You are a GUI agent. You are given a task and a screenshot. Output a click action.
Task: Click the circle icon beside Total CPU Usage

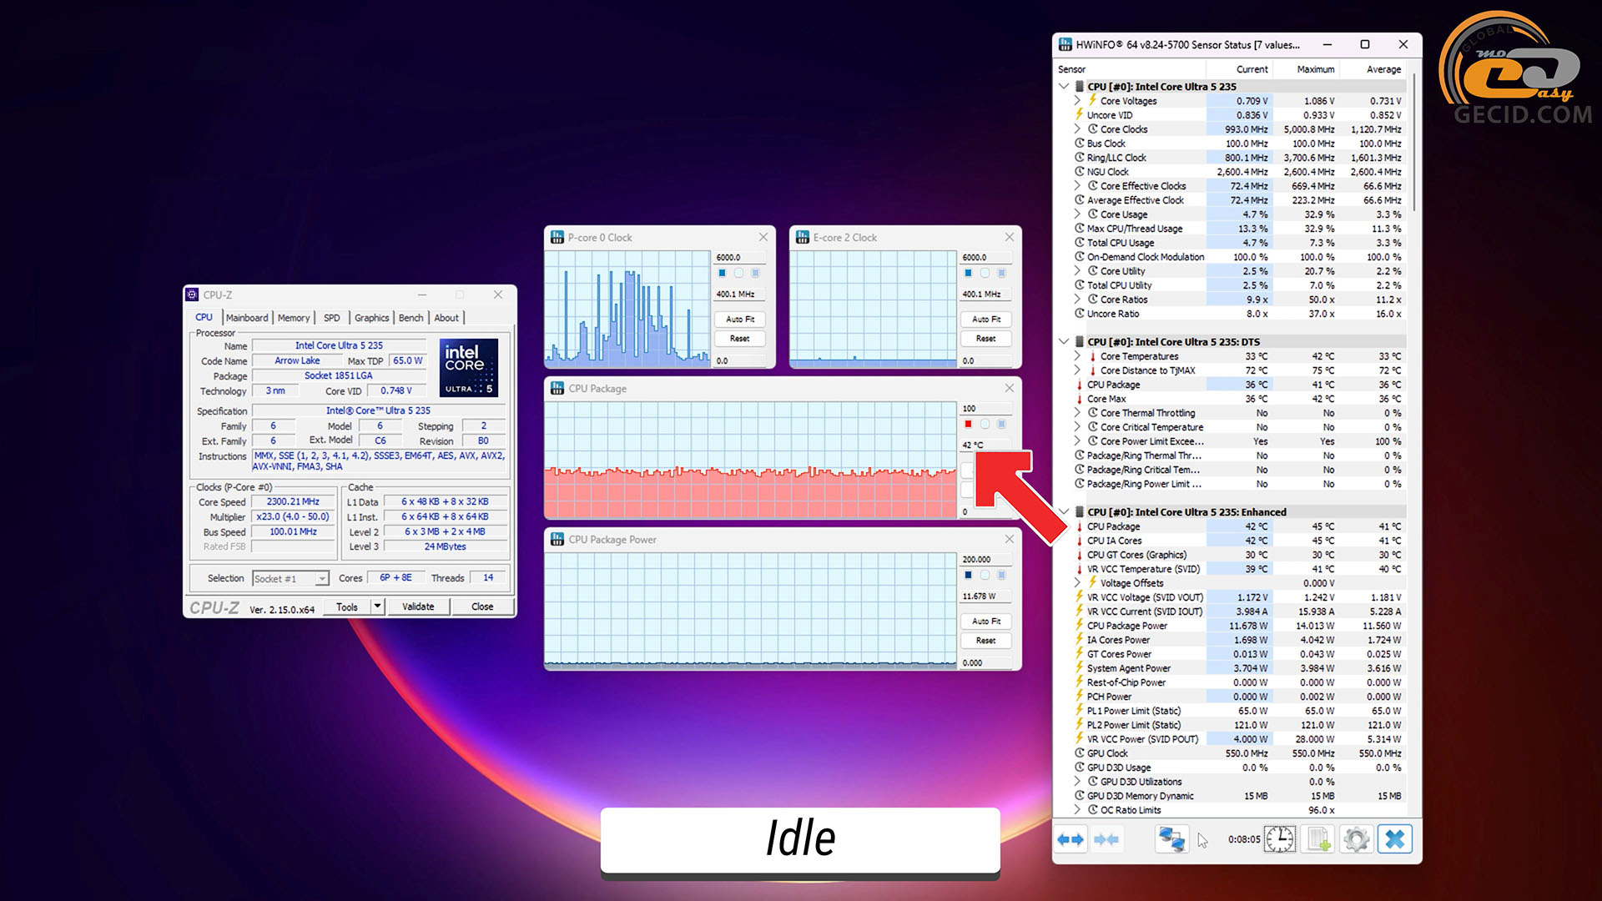click(1080, 243)
